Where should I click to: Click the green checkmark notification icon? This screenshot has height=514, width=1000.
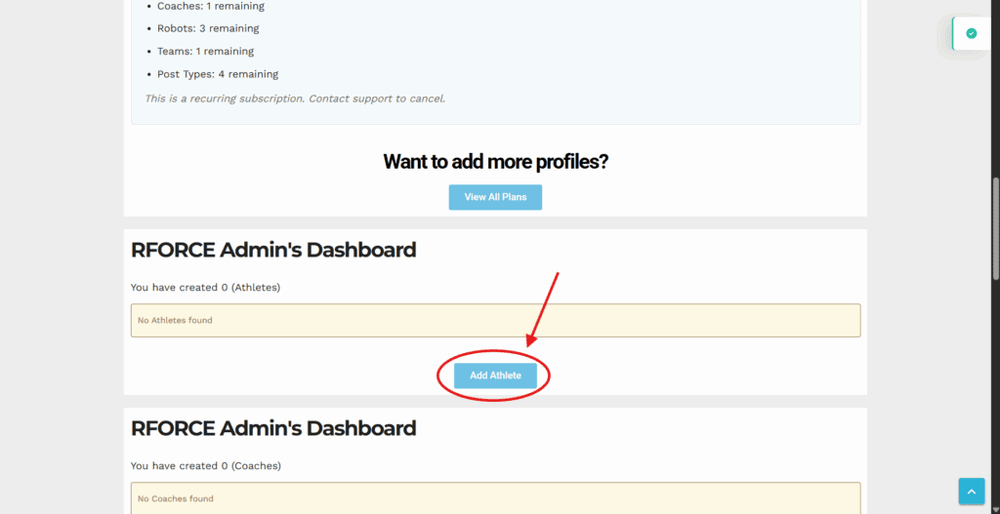pyautogui.click(x=971, y=34)
